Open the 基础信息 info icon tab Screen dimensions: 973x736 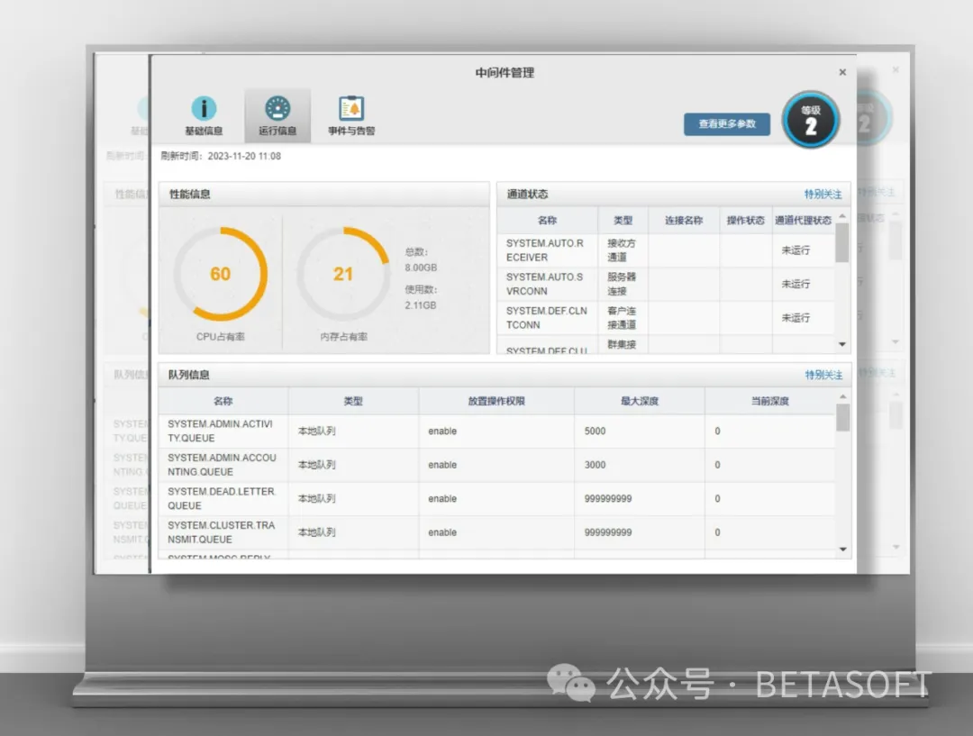tap(204, 116)
